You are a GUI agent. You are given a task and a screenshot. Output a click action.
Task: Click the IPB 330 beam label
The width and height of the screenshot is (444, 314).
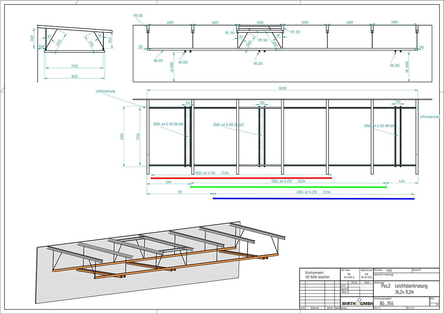tap(138, 16)
